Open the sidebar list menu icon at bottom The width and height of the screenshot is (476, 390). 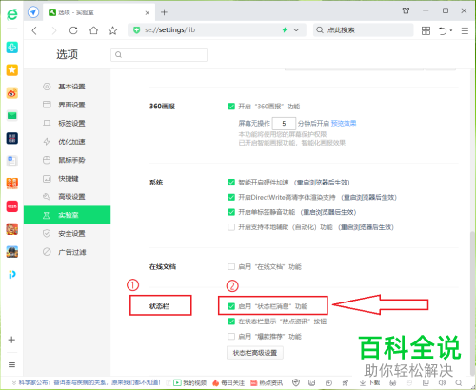[11, 364]
